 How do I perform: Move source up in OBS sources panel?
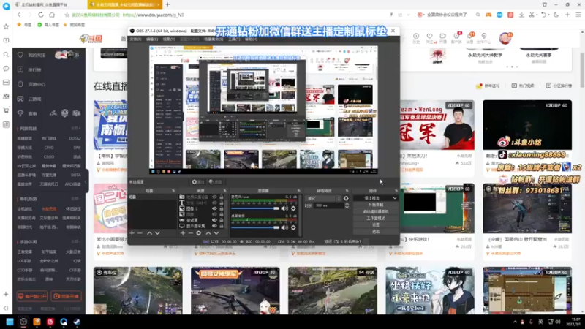click(x=208, y=233)
